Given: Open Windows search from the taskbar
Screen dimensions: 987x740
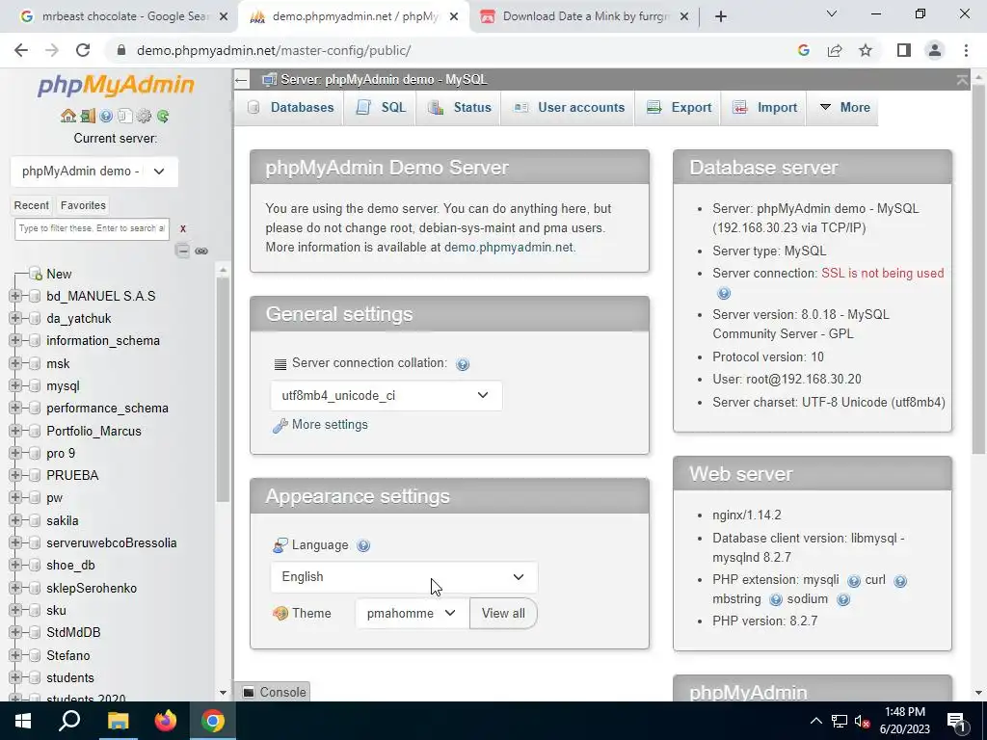Looking at the screenshot, I should coord(69,721).
